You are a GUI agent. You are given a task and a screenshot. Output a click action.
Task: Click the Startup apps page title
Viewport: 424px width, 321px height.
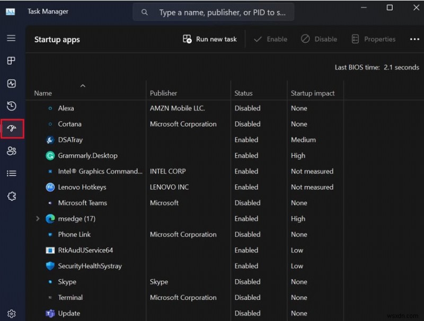57,40
